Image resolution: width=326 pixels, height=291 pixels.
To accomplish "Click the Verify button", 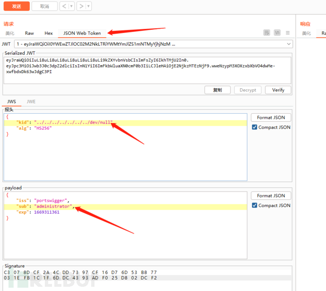I will click(278, 90).
